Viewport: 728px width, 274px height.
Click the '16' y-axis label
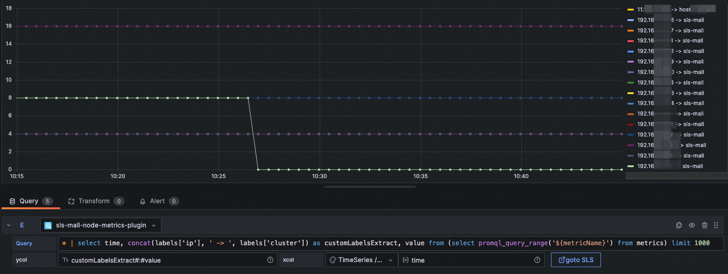tap(9, 26)
